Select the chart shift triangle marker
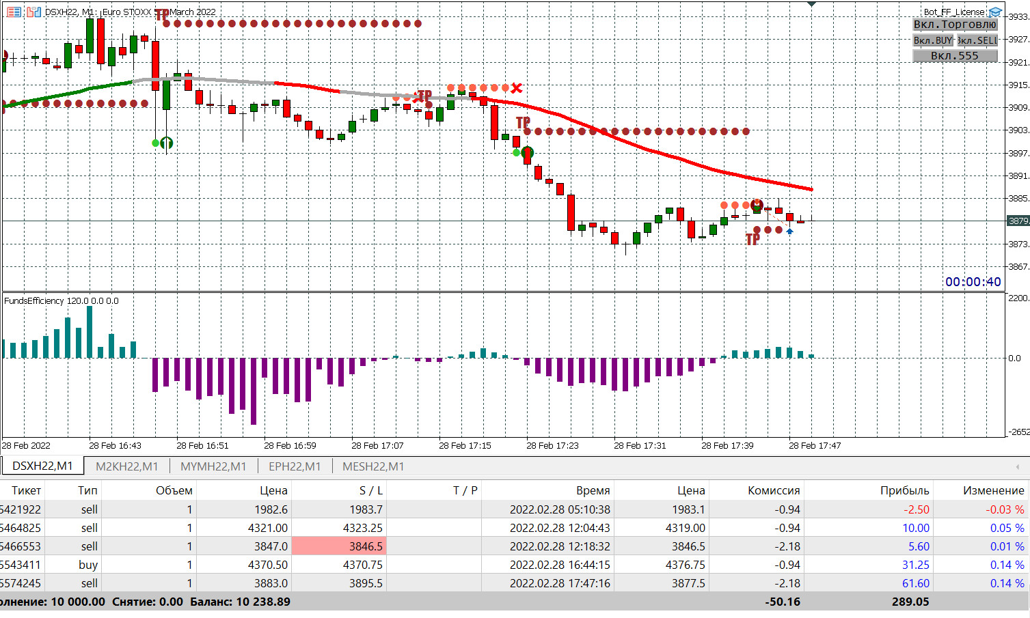Screen dimensions: 1030x618 coord(811,4)
